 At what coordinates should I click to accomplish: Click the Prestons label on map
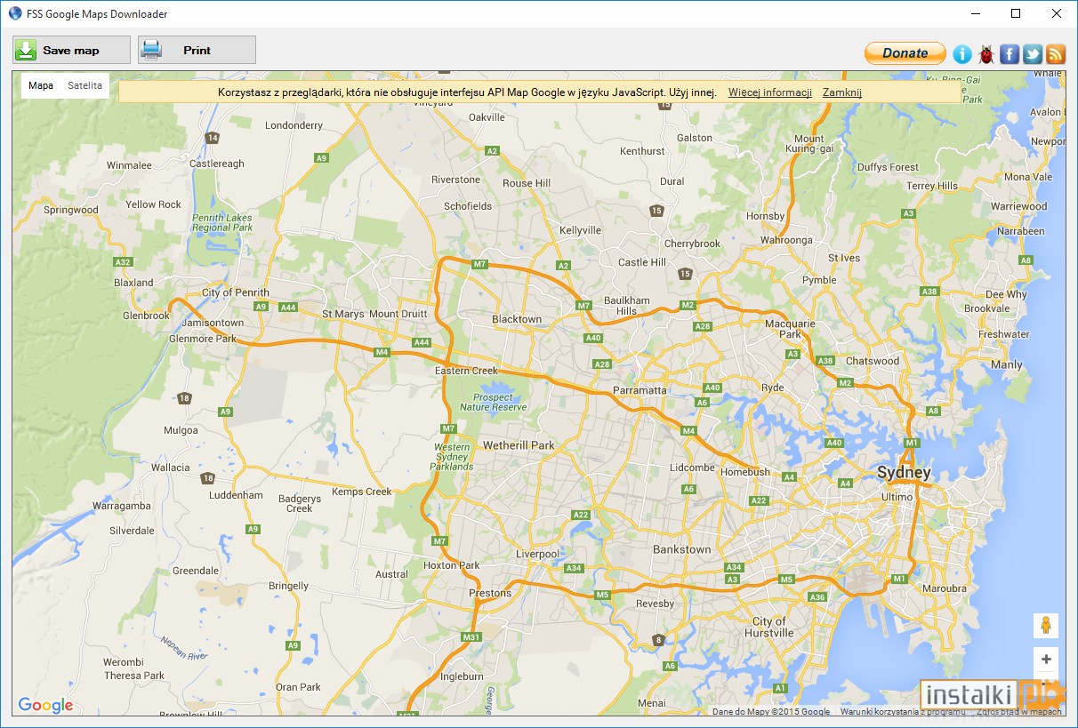coord(490,593)
